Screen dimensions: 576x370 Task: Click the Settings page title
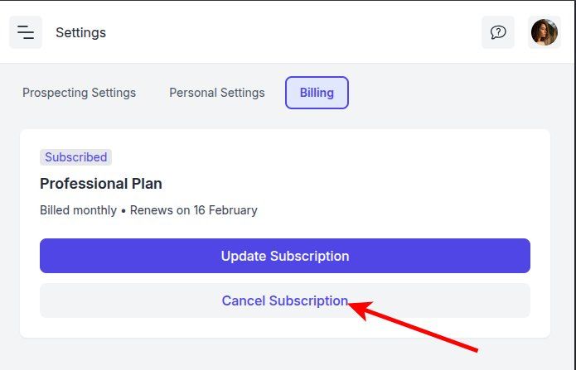pyautogui.click(x=80, y=33)
